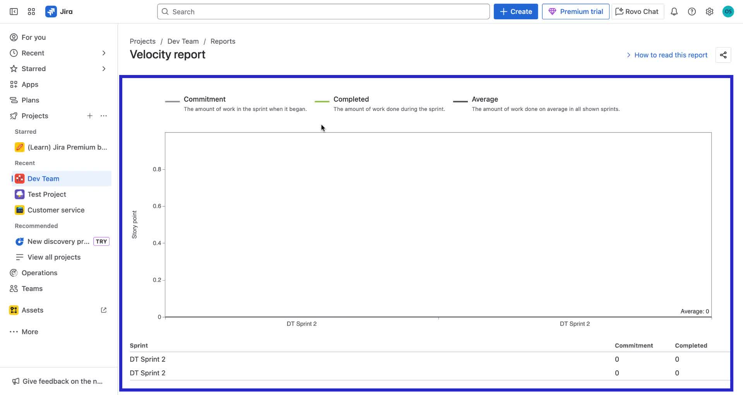Expand the Recent section chevron
This screenshot has height=395, width=743.
tap(104, 53)
